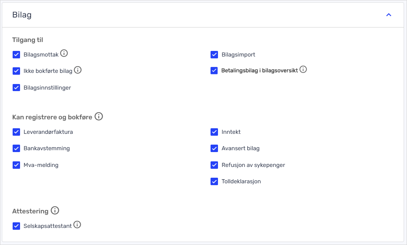This screenshot has height=245, width=407.
Task: Toggle Refusjon av sykepenger checkbox
Action: 214,165
